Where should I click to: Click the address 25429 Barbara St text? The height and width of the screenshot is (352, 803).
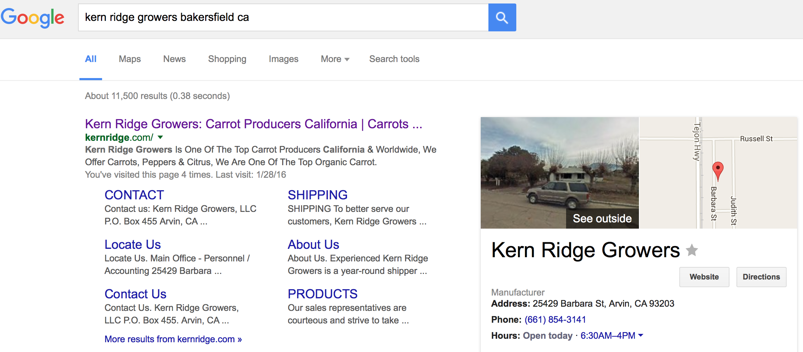603,304
